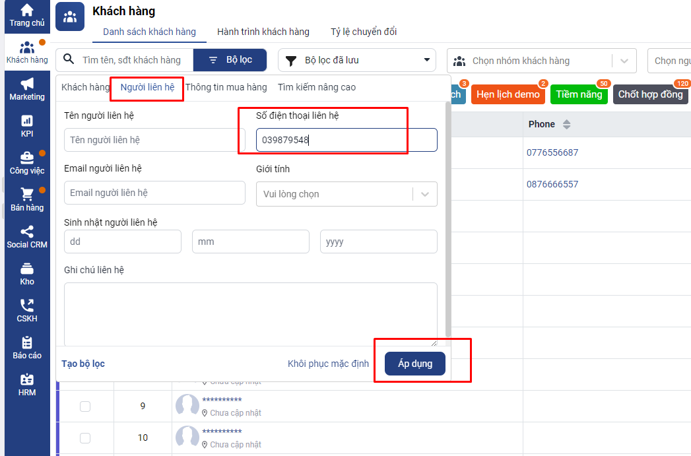Open Bán hàng shopping cart icon

pyautogui.click(x=27, y=195)
